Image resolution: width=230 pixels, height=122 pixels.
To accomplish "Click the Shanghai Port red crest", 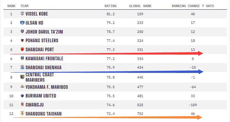I will [22, 49].
